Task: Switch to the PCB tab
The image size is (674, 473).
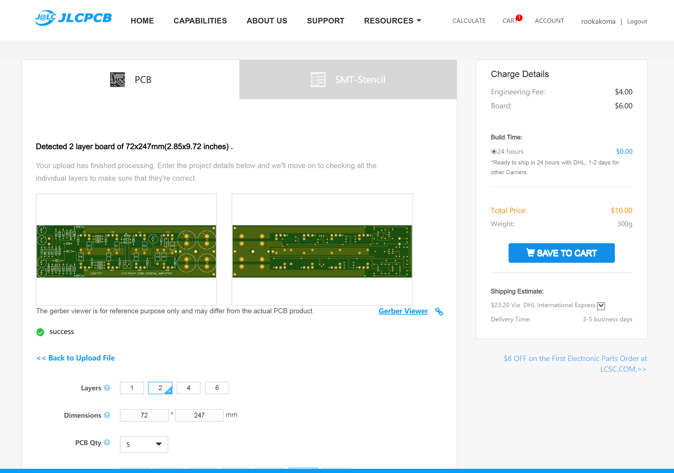Action: (x=131, y=80)
